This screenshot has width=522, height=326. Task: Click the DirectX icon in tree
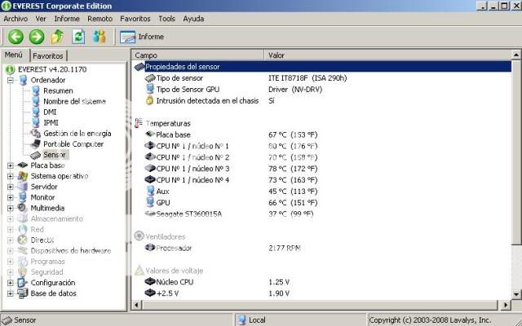23,240
